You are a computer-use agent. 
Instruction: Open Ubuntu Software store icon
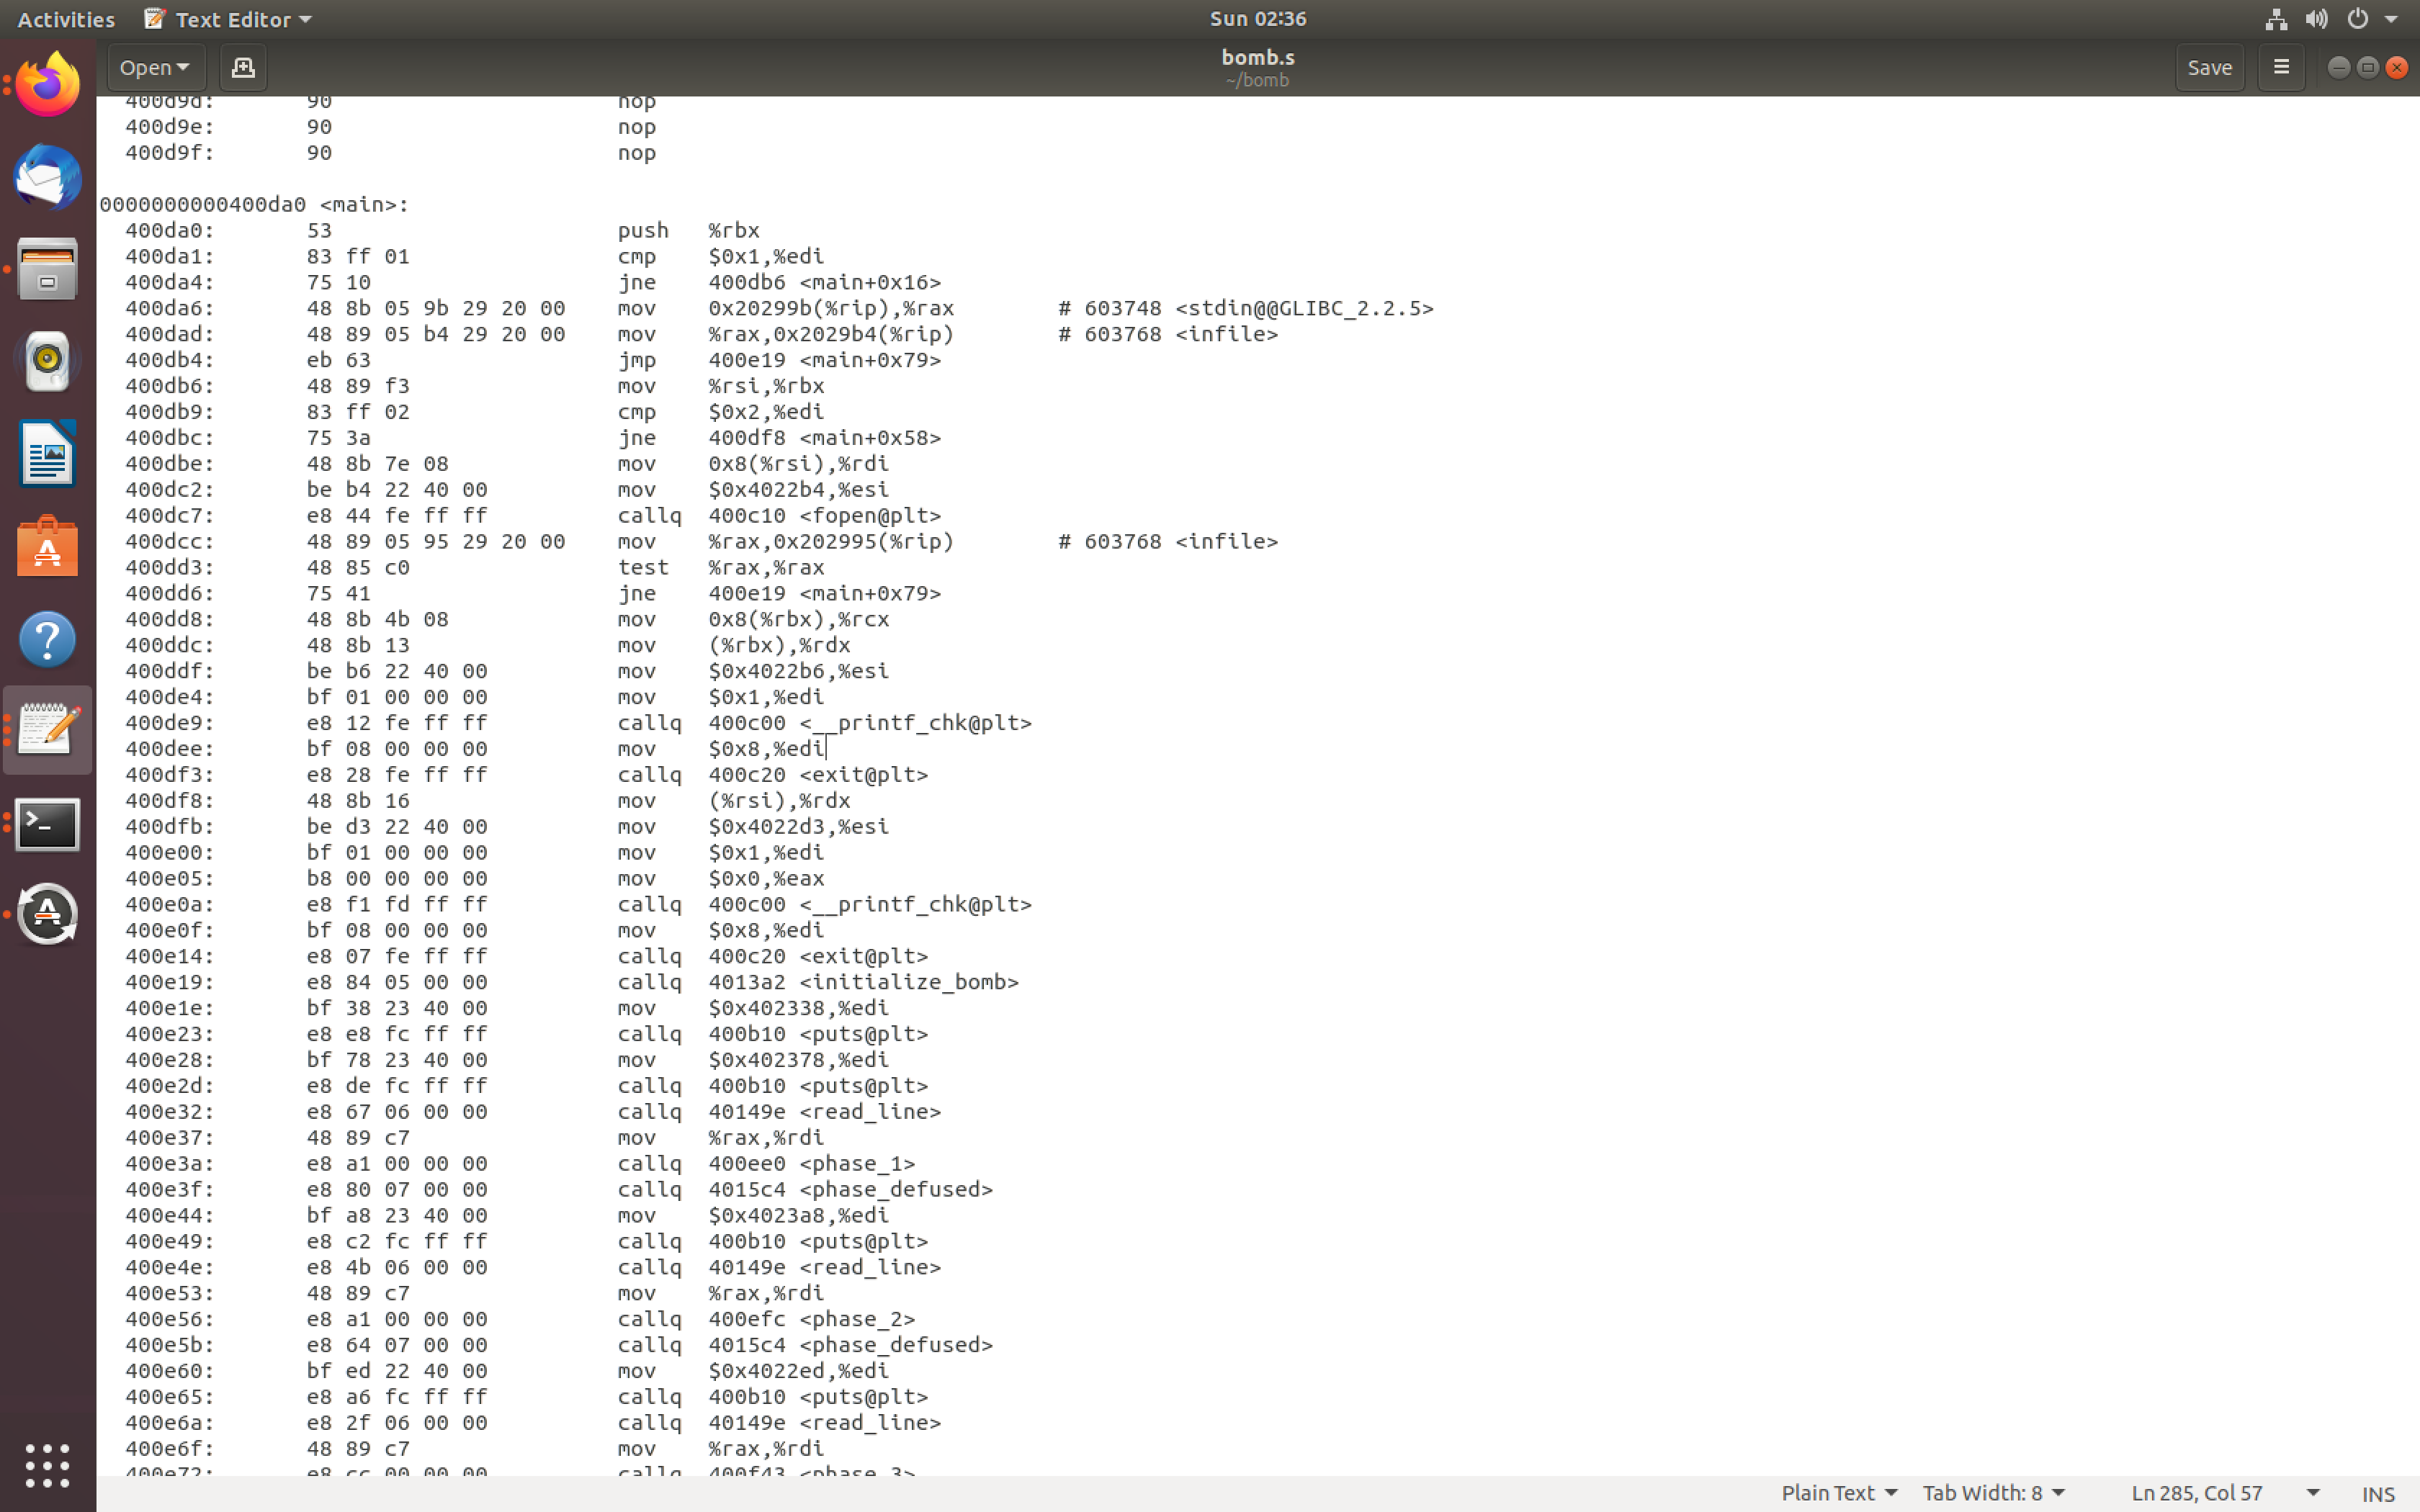[47, 546]
